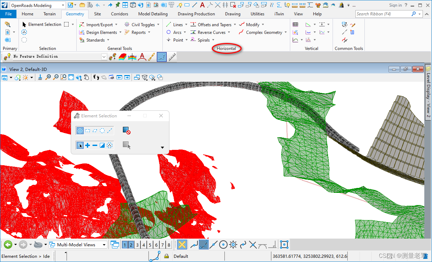Click Subtract mode minus icon in Element Selection
Image resolution: width=432 pixels, height=262 pixels.
point(95,145)
